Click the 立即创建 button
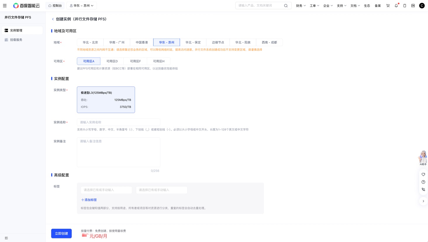Viewport: 428px width, 242px height. 61,234
